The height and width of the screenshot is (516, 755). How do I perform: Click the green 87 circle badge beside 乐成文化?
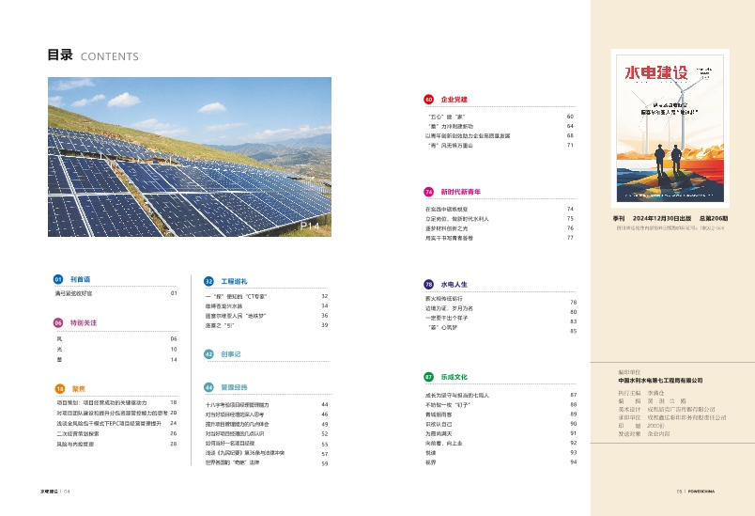point(428,377)
